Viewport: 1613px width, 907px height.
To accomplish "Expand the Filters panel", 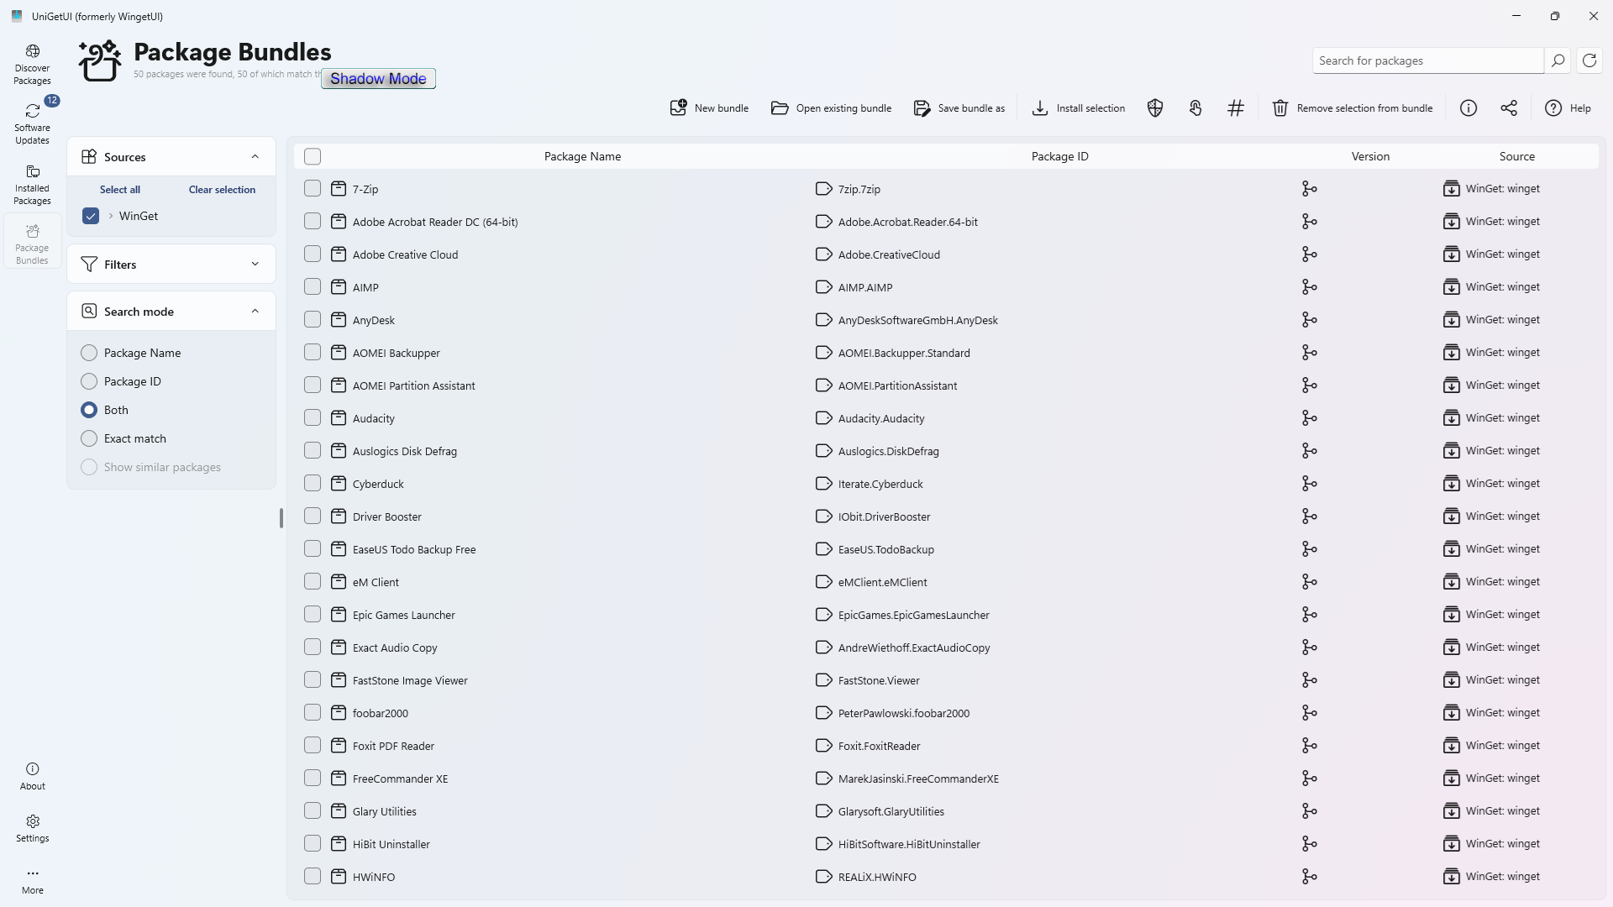I will [x=255, y=265].
